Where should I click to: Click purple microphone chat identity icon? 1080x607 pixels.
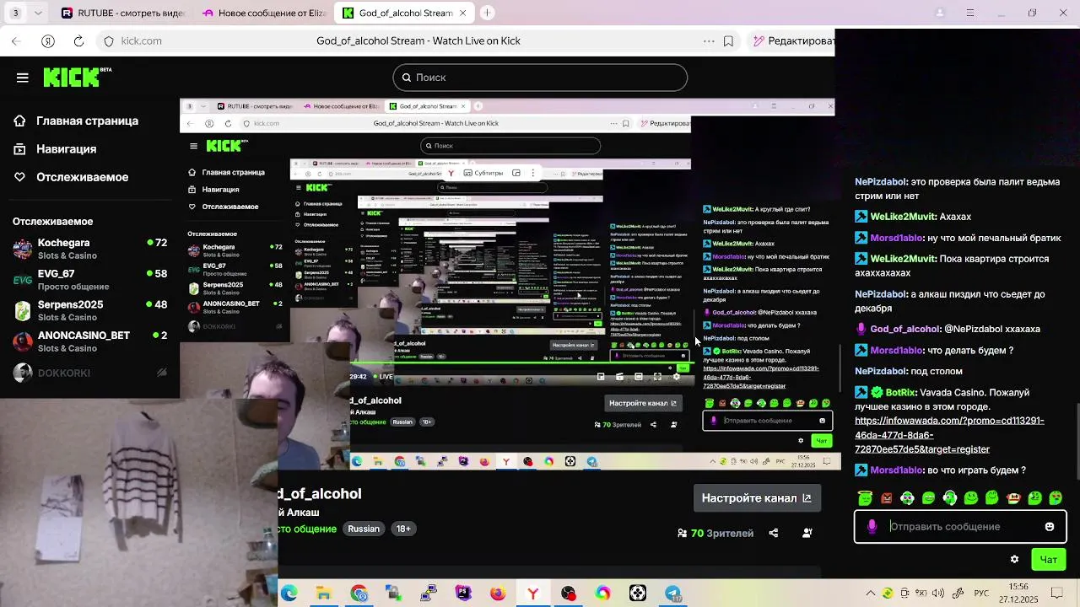pos(872,527)
